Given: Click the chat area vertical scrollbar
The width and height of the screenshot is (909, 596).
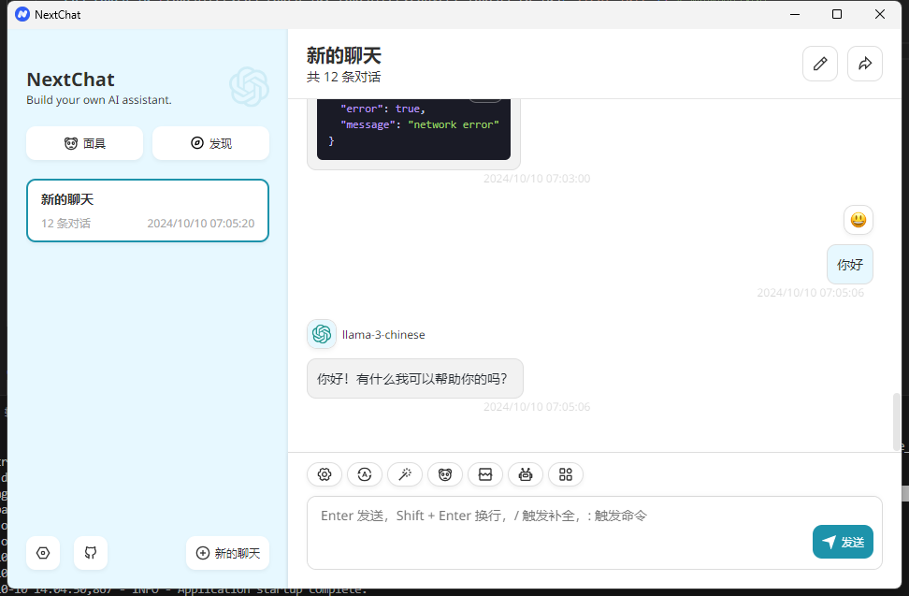Looking at the screenshot, I should point(896,421).
